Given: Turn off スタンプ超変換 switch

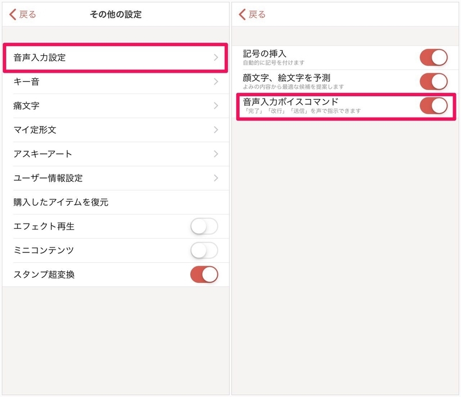Looking at the screenshot, I should 204,275.
